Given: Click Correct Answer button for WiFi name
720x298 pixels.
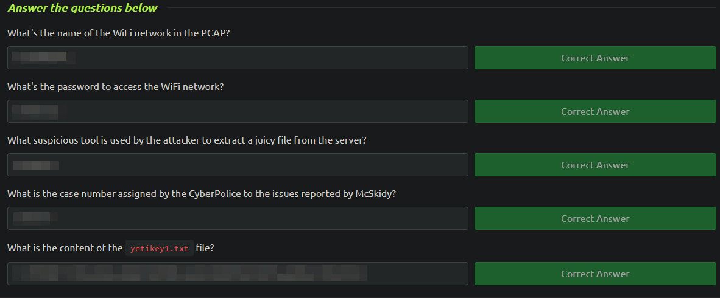Looking at the screenshot, I should point(595,58).
